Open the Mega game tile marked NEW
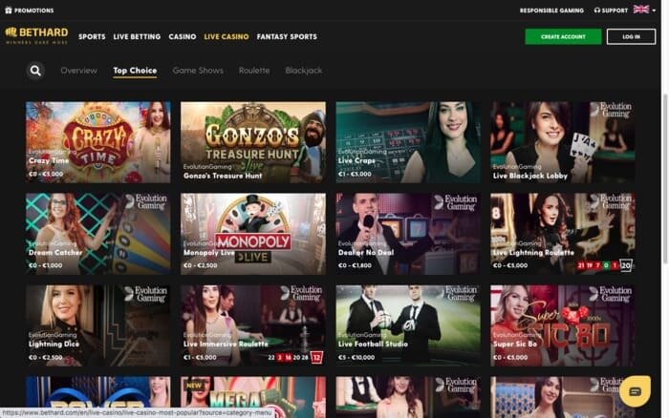Viewport: 669px width, 418px height. click(253, 397)
